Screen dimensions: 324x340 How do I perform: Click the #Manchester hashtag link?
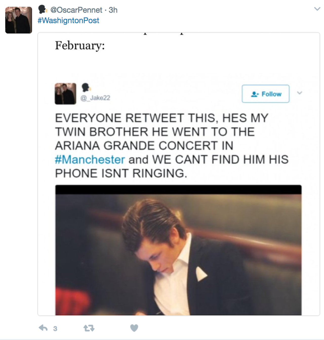coord(90,160)
